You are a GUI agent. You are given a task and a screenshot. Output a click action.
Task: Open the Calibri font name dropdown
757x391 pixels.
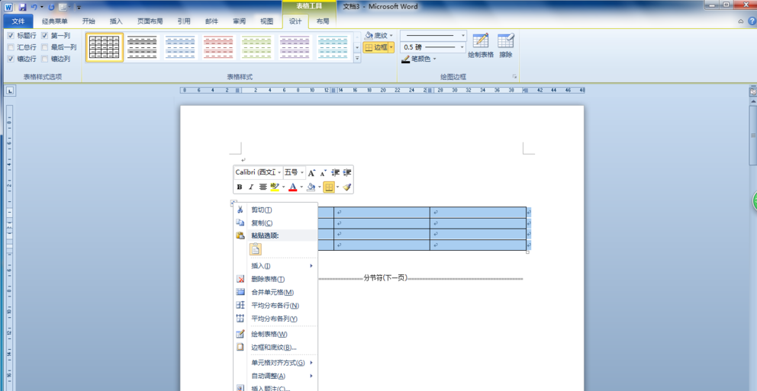coord(279,172)
